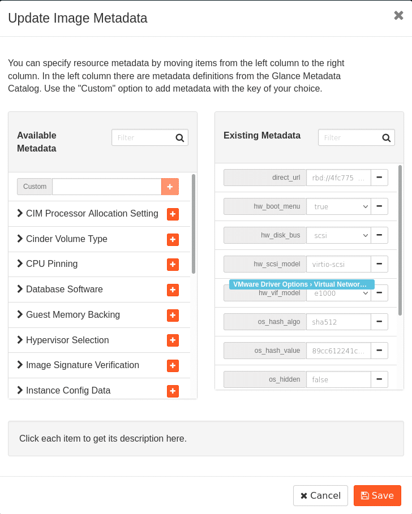Viewport: 412px width, 514px height.
Task: Focus the Available Metadata filter field
Action: point(143,137)
